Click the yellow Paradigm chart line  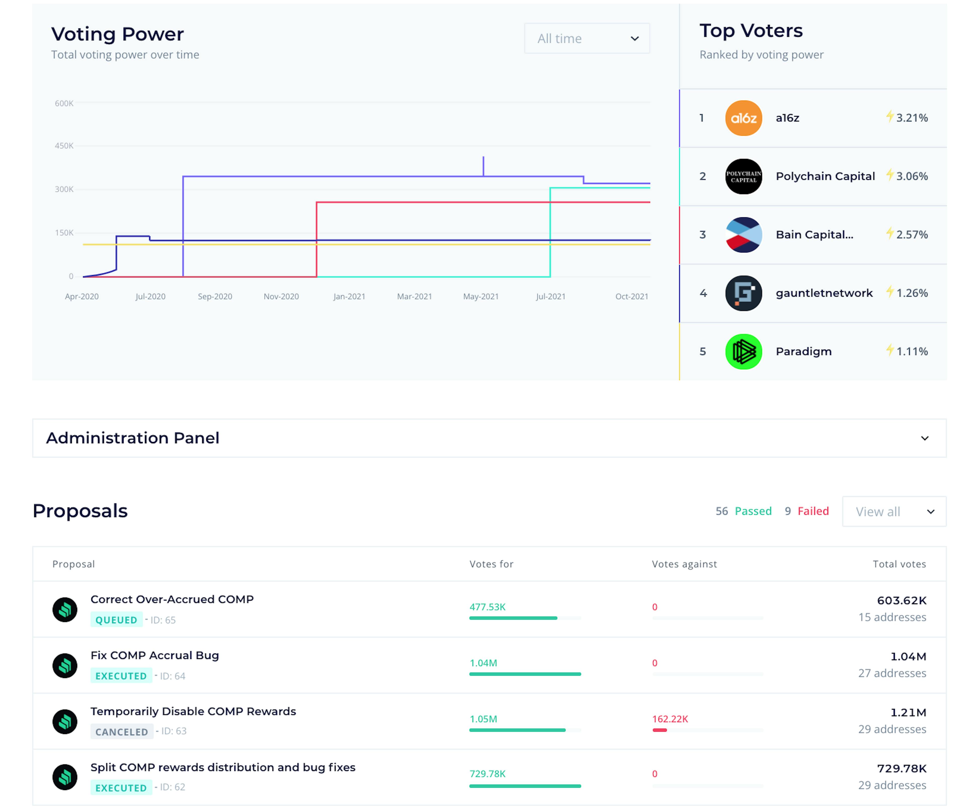(366, 244)
